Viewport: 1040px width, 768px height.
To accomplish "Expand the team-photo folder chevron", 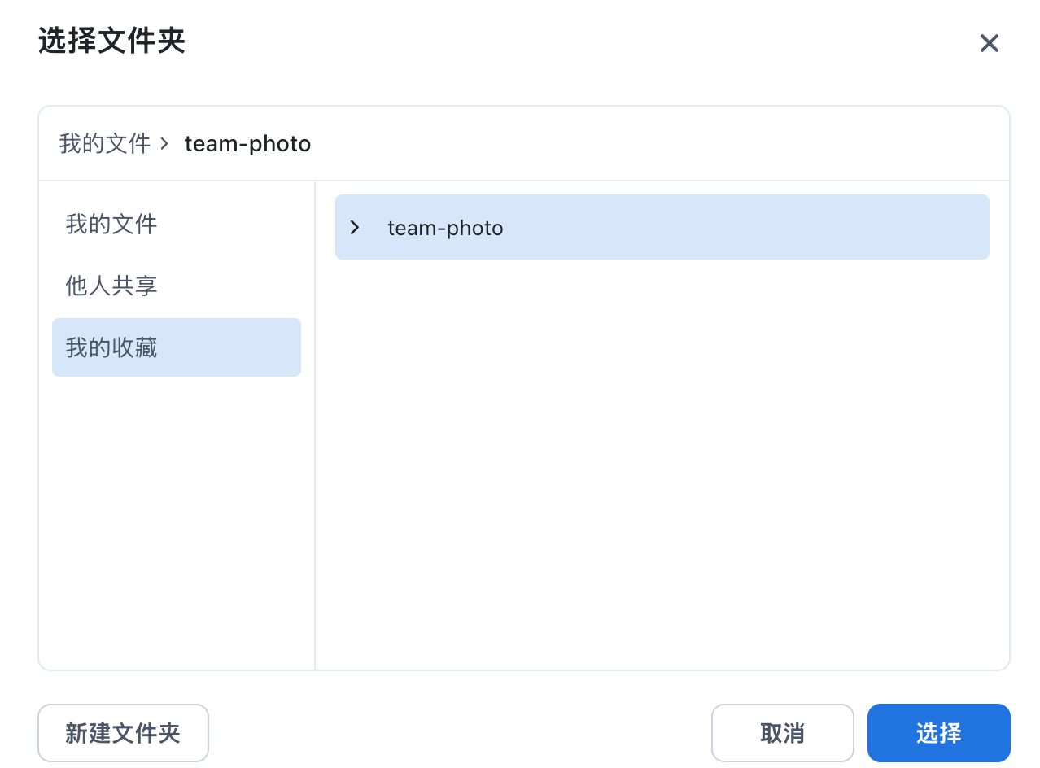I will (x=355, y=228).
